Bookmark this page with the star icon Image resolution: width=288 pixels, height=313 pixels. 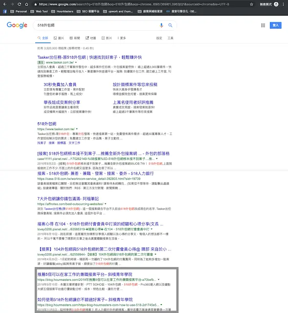(x=251, y=4)
